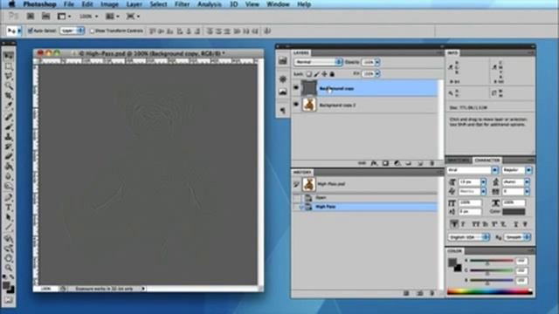Open the anti-aliasing Smooth dropdown
The image size is (559, 314).
(x=517, y=237)
